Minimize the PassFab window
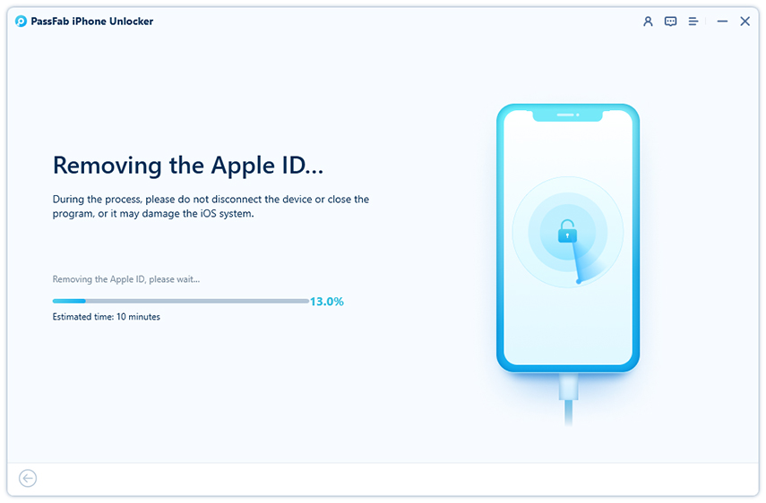 click(721, 21)
